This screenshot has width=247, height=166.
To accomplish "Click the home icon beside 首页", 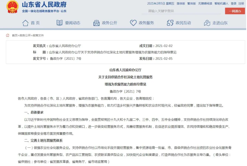I will click(25, 23).
